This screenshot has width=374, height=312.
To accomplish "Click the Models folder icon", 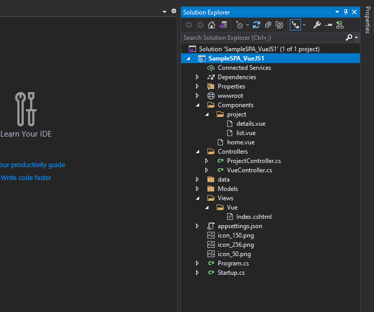I will click(x=211, y=189).
